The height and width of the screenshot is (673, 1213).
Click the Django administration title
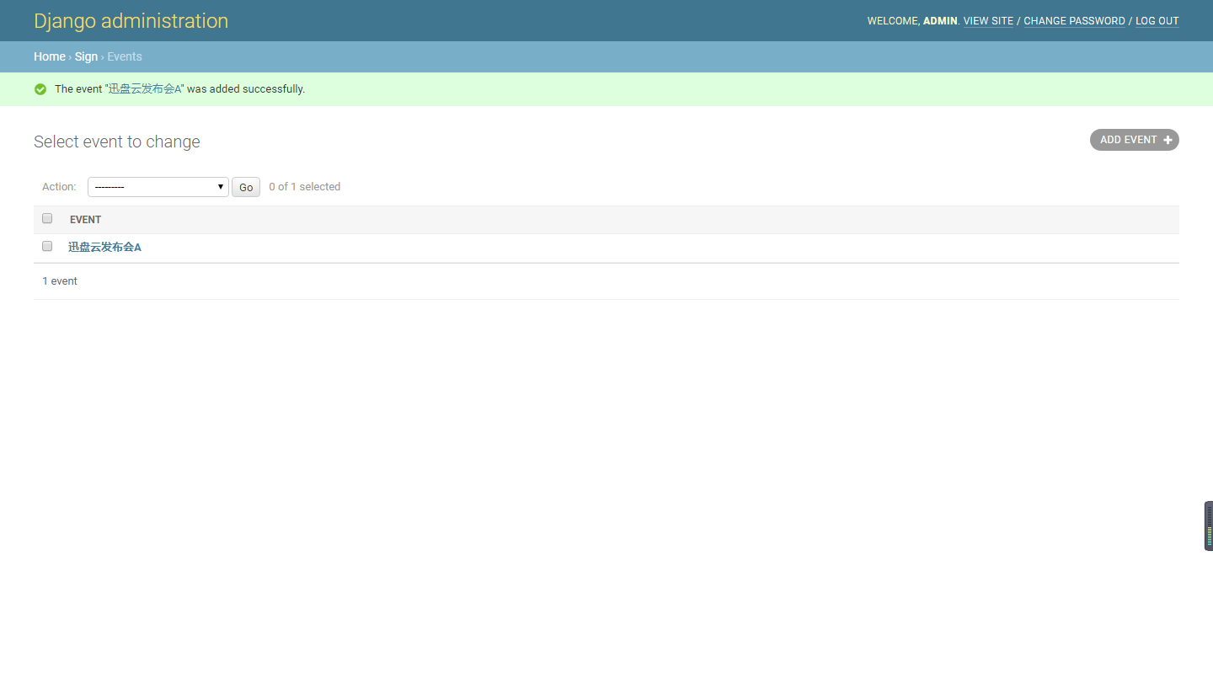click(x=131, y=21)
